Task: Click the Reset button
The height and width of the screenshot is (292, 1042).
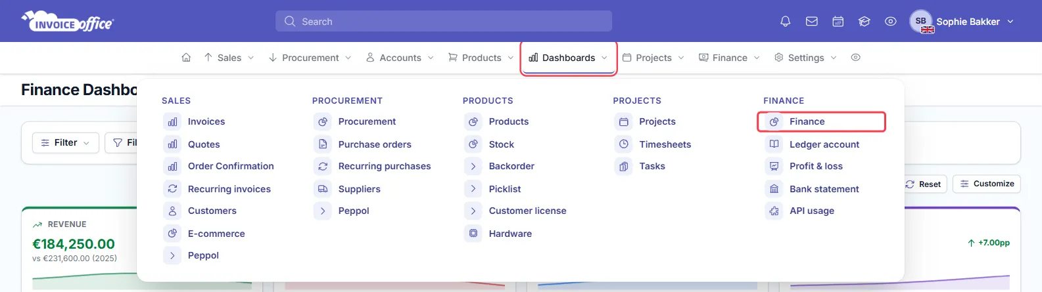Action: (925, 184)
